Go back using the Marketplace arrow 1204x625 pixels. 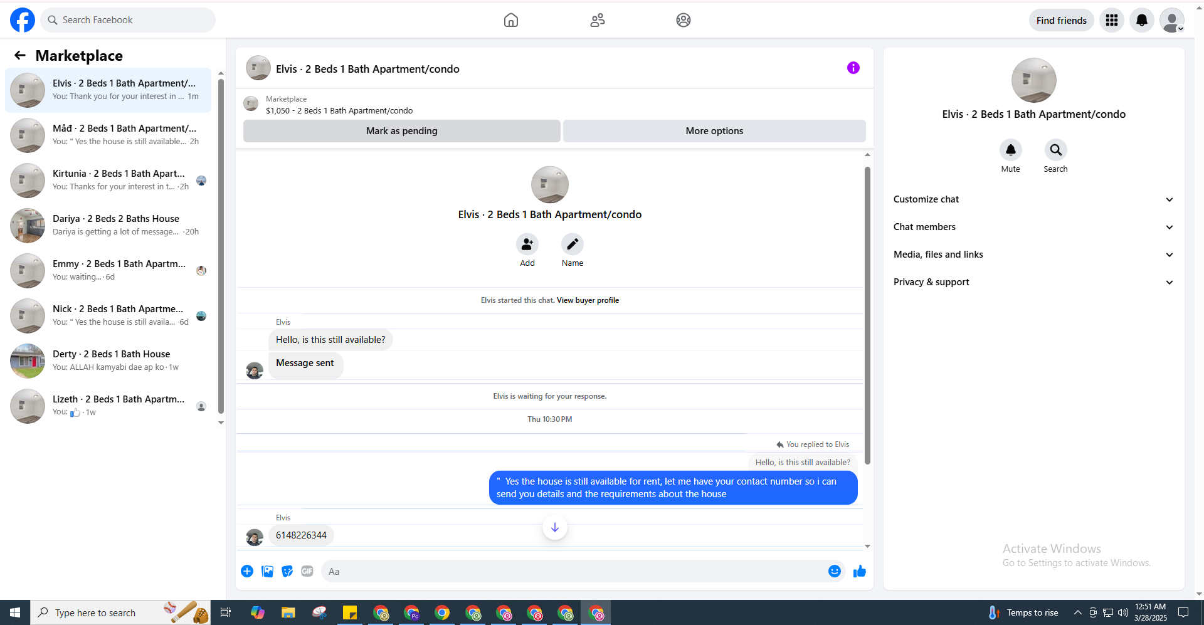[20, 56]
